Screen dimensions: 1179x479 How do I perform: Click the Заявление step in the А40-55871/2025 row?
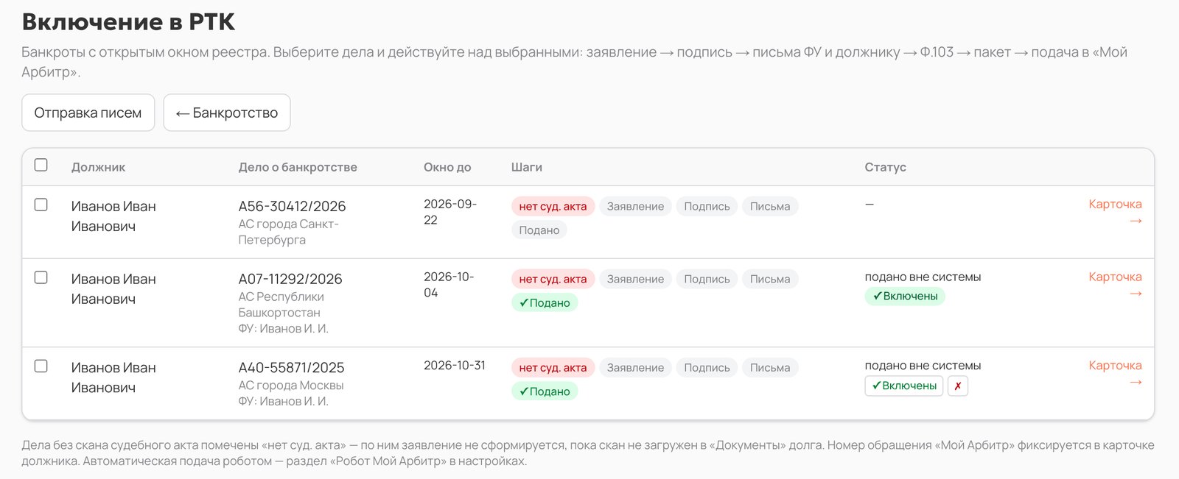(635, 367)
